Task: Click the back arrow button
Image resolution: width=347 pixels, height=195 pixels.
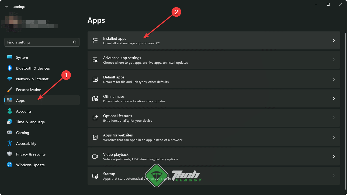Action: click(x=6, y=6)
